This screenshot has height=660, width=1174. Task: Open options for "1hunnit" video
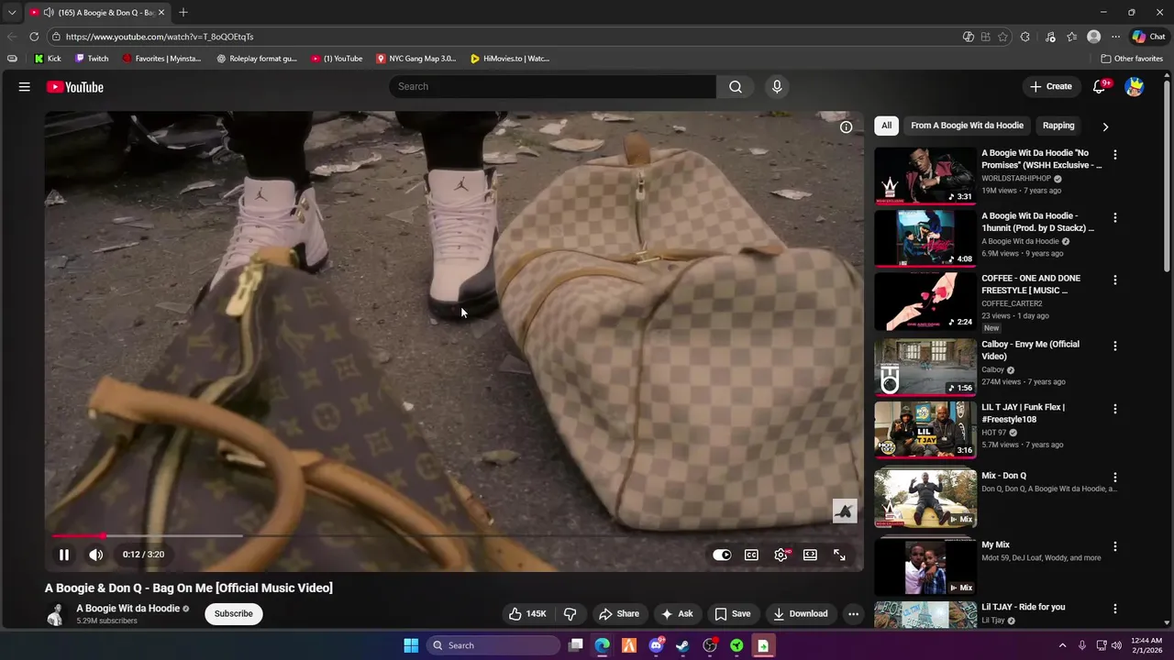[1115, 218]
